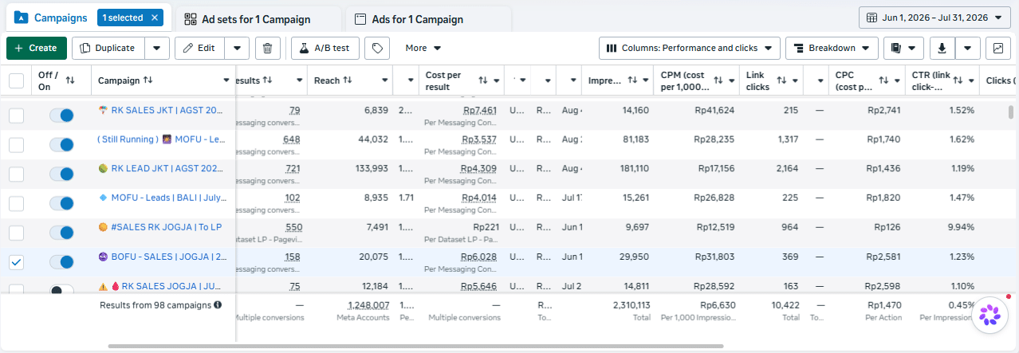Viewport: 1019px width, 353px height.
Task: Open the charts view icon
Action: (x=997, y=48)
